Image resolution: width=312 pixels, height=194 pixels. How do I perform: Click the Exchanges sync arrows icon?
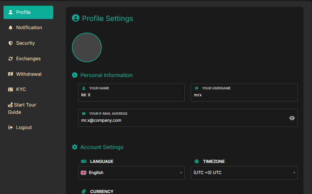pyautogui.click(x=10, y=59)
